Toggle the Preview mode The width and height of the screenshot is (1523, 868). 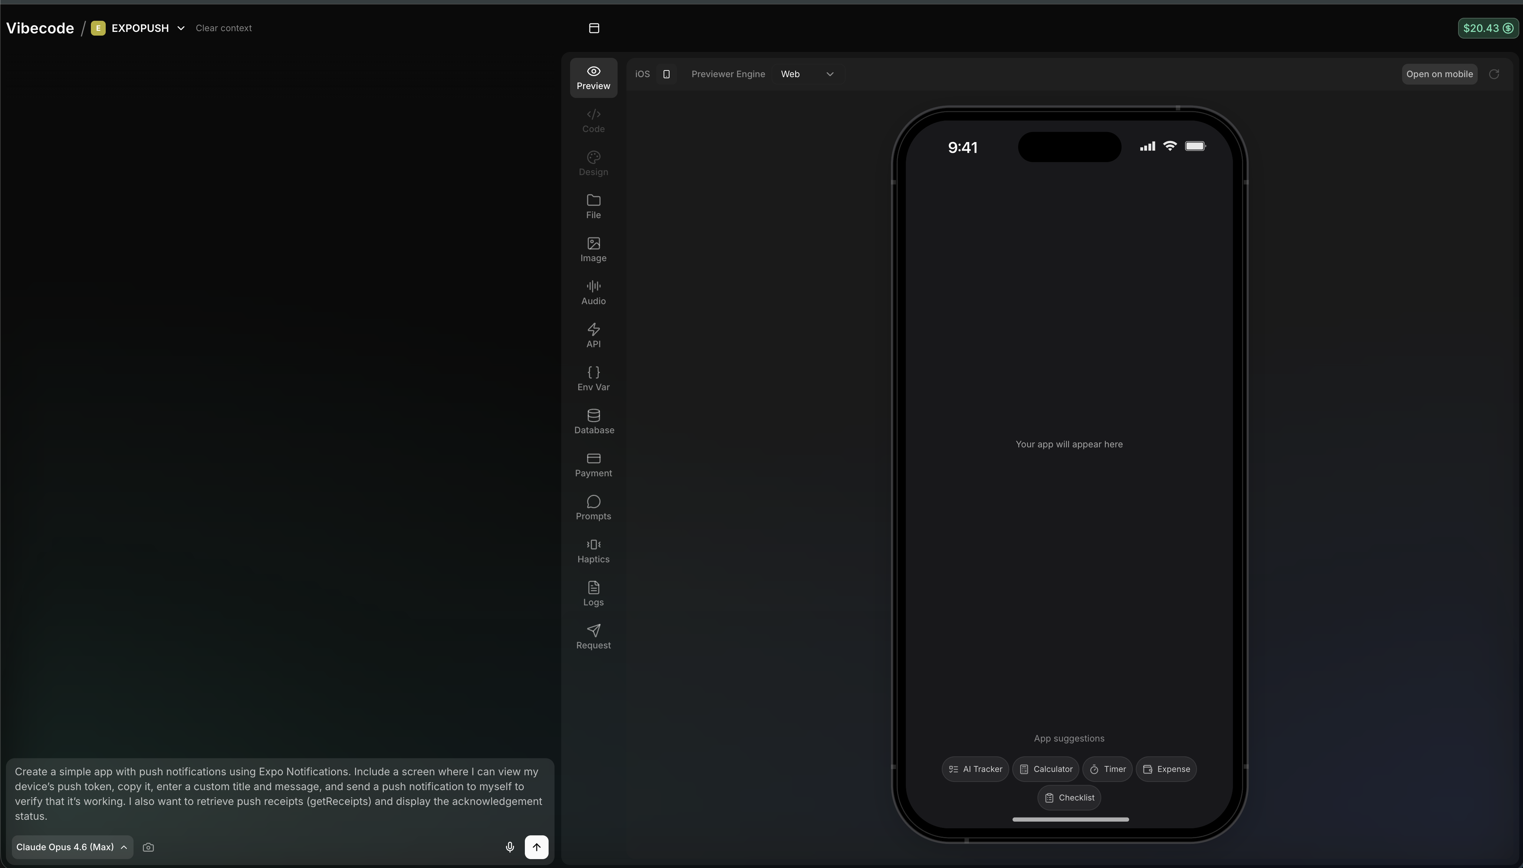tap(592, 78)
